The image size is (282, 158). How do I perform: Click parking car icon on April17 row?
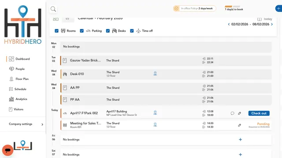[65, 113]
